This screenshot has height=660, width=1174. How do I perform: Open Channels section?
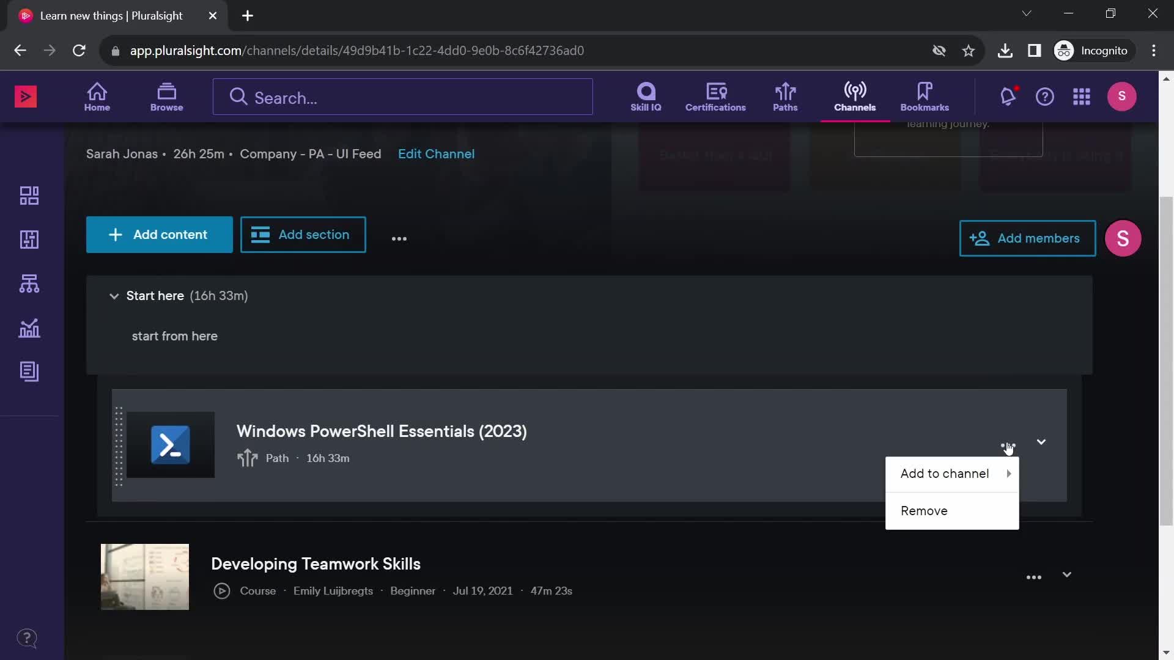(x=855, y=96)
